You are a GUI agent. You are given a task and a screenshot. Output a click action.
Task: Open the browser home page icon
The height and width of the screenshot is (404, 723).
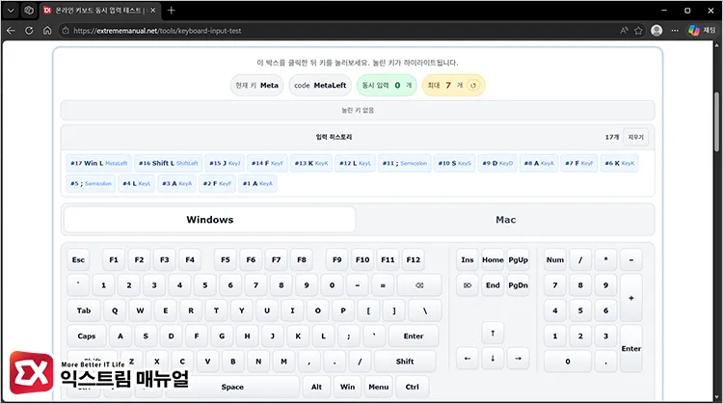[47, 31]
